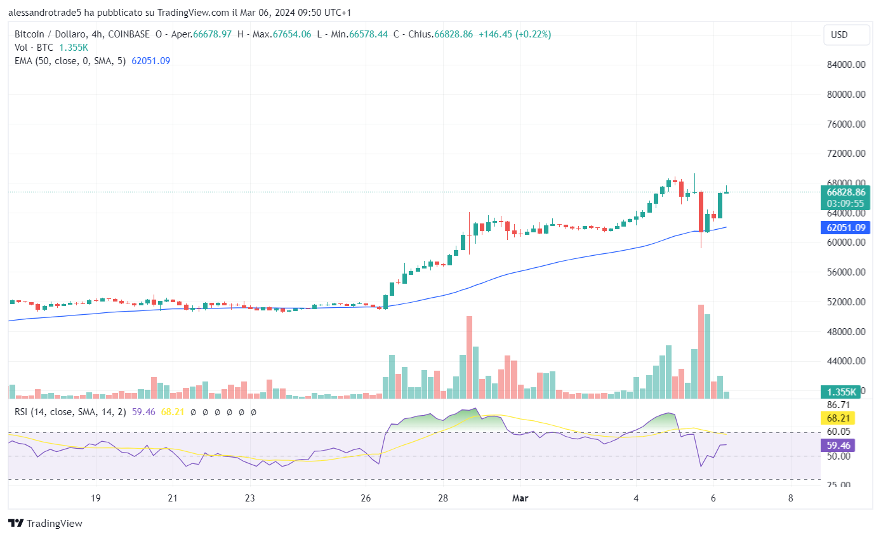Click the 72000.00 price axis label
This screenshot has width=881, height=537.
point(846,154)
